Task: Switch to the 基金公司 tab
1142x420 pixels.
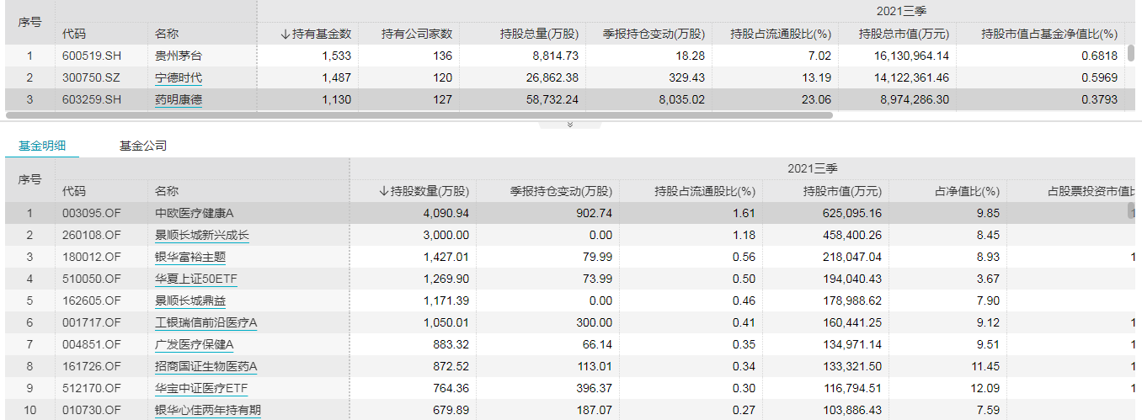Action: (143, 146)
